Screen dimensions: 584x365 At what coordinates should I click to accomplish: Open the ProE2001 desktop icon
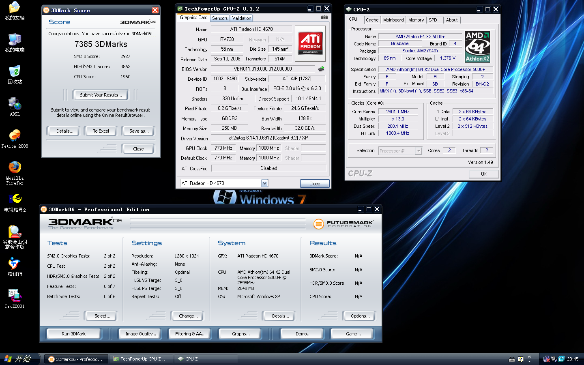(x=15, y=299)
